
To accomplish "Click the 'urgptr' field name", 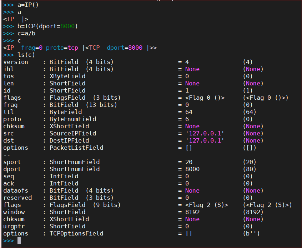I will [x=14, y=226].
